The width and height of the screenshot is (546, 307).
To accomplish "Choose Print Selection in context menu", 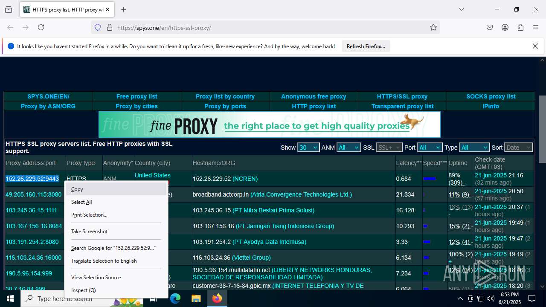I will (116, 215).
